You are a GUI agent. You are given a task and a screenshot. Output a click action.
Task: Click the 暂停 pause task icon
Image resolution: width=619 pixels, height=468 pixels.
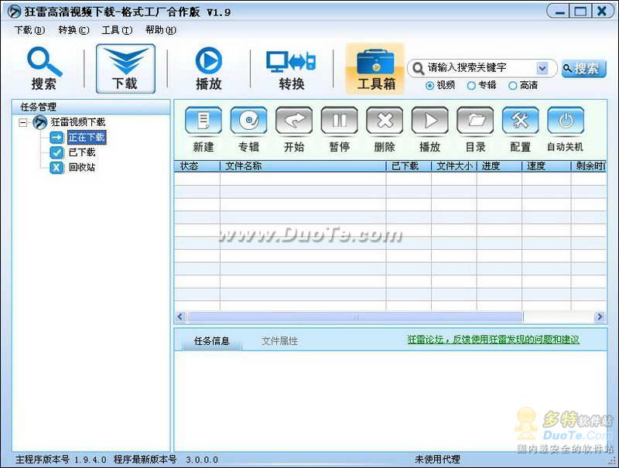click(340, 121)
